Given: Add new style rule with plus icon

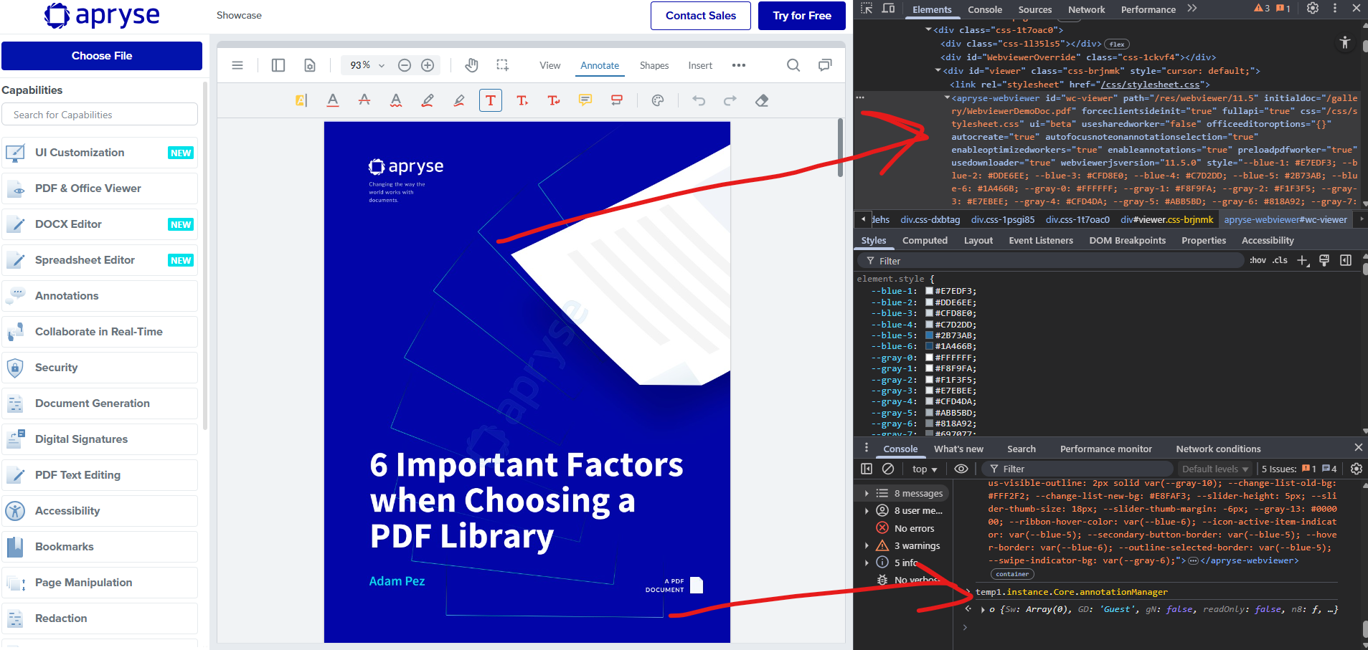Looking at the screenshot, I should 1303,261.
